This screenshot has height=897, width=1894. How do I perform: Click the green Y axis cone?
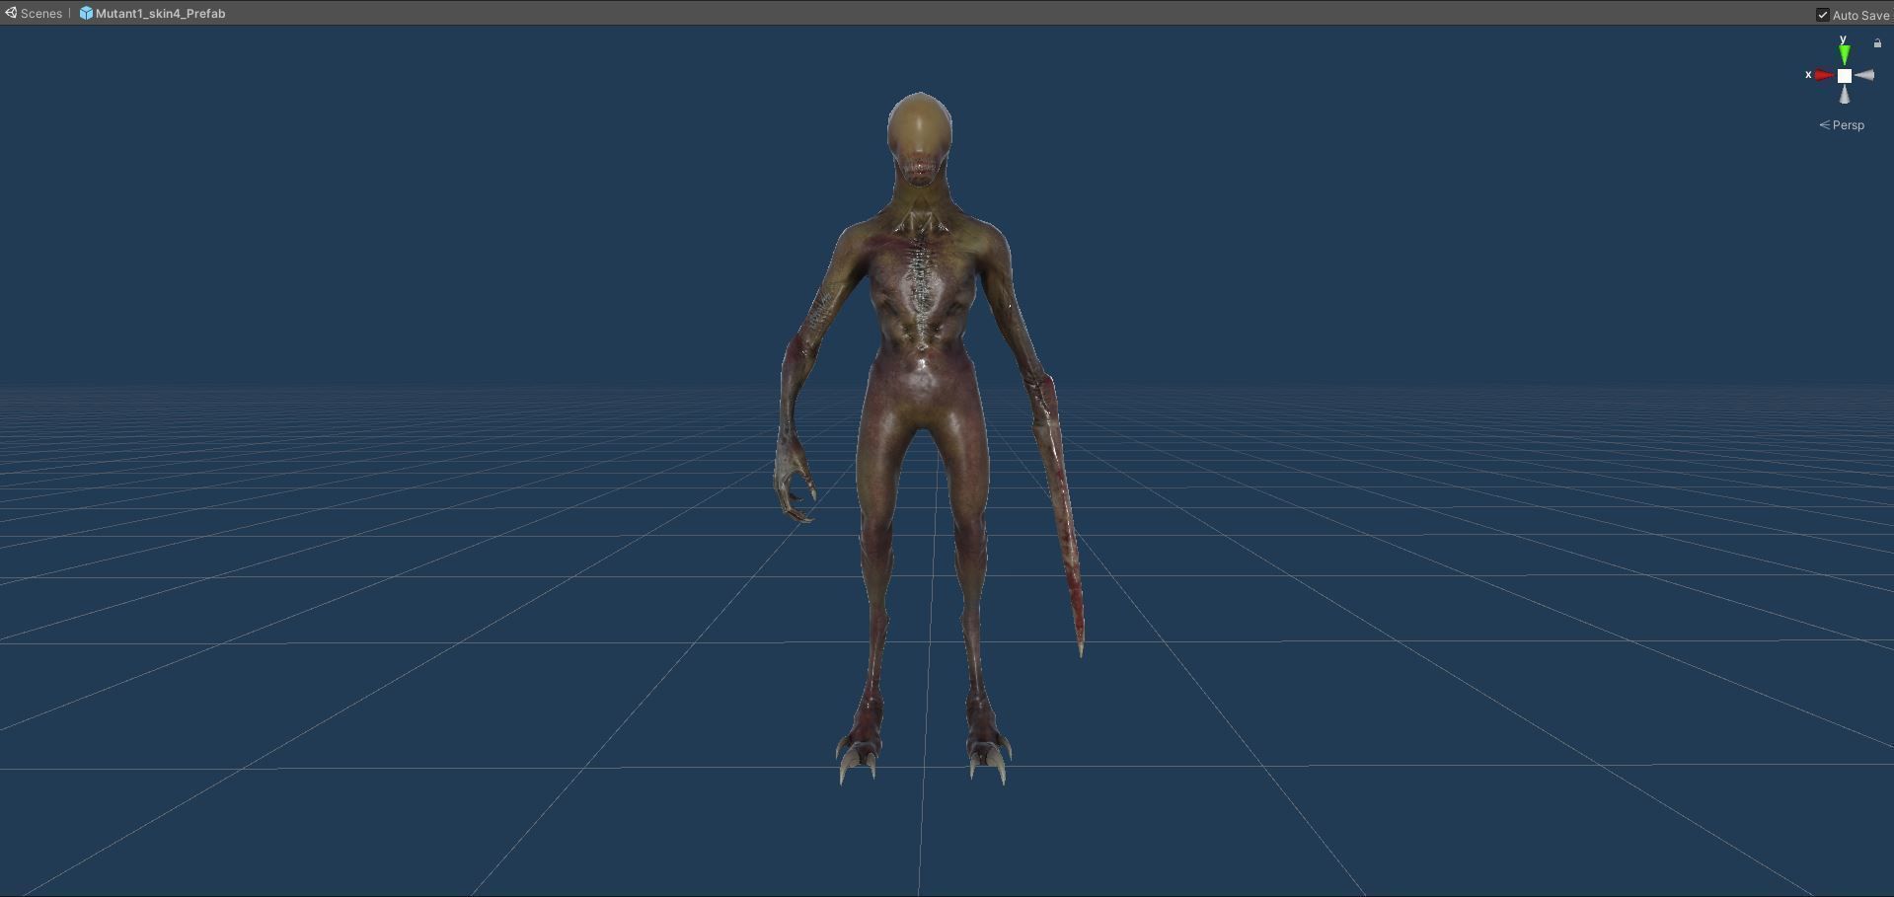point(1844,55)
